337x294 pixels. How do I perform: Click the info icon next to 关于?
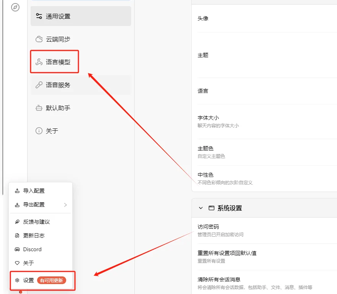coord(39,131)
